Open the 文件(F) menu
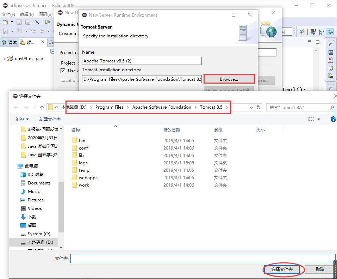The image size is (337, 279). (x=8, y=14)
